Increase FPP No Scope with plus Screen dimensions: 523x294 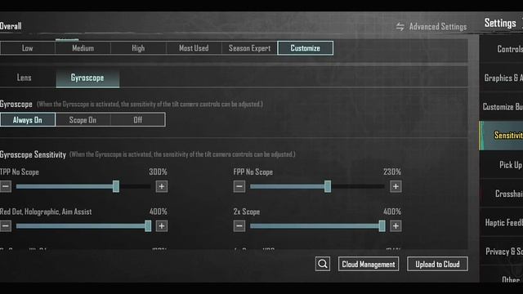396,186
